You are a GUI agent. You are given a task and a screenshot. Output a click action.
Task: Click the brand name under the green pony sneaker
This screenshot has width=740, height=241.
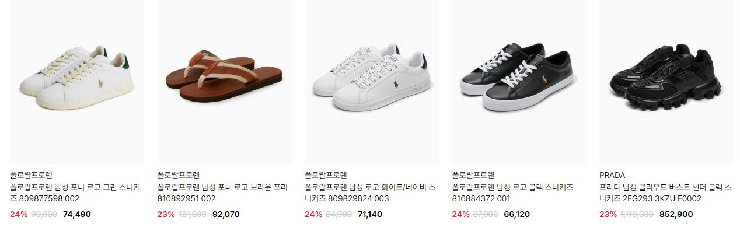point(31,175)
